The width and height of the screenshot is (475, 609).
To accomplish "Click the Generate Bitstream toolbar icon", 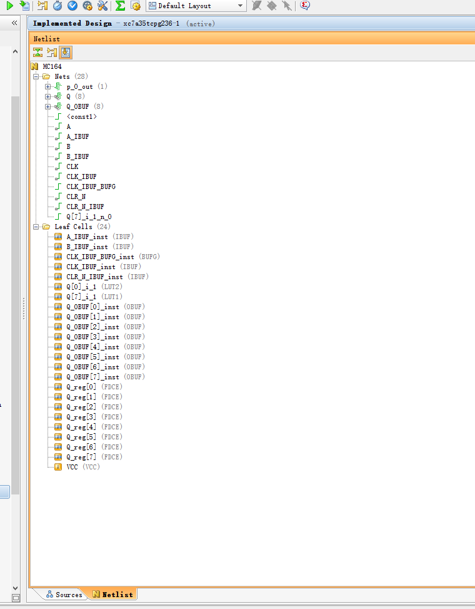I will click(x=25, y=6).
